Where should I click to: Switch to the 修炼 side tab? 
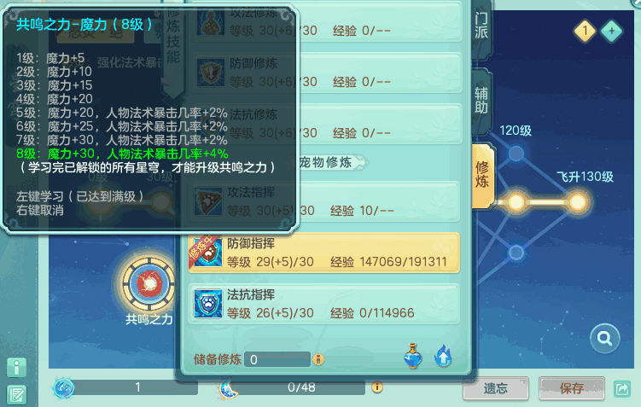click(482, 175)
